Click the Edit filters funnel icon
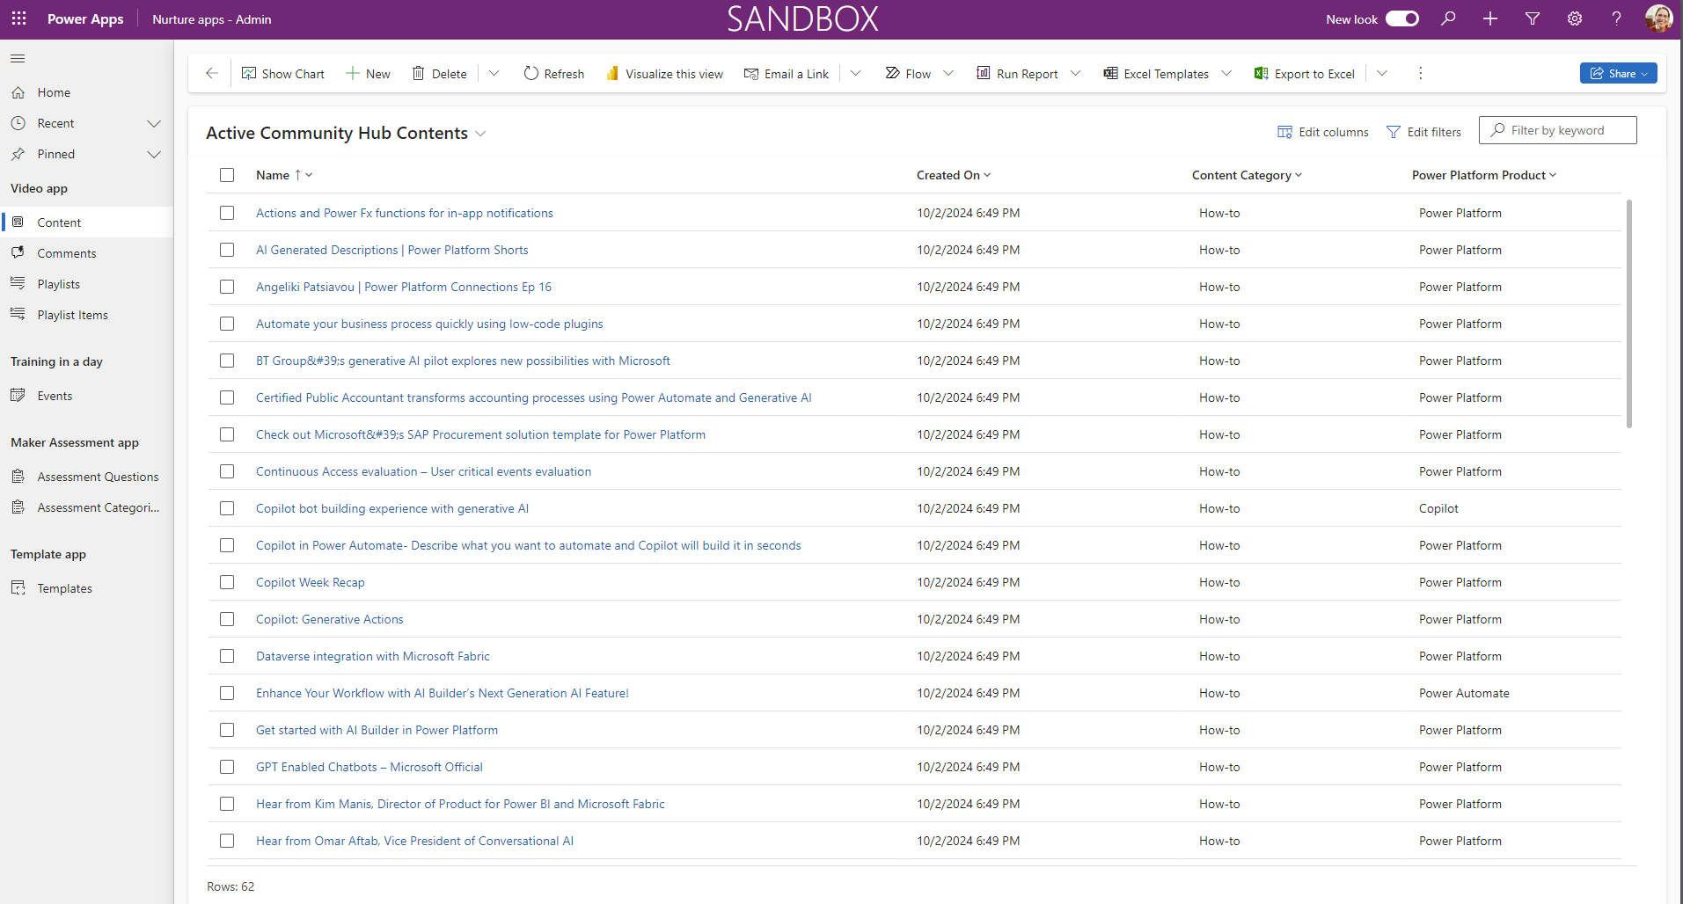Viewport: 1683px width, 904px height. tap(1394, 132)
